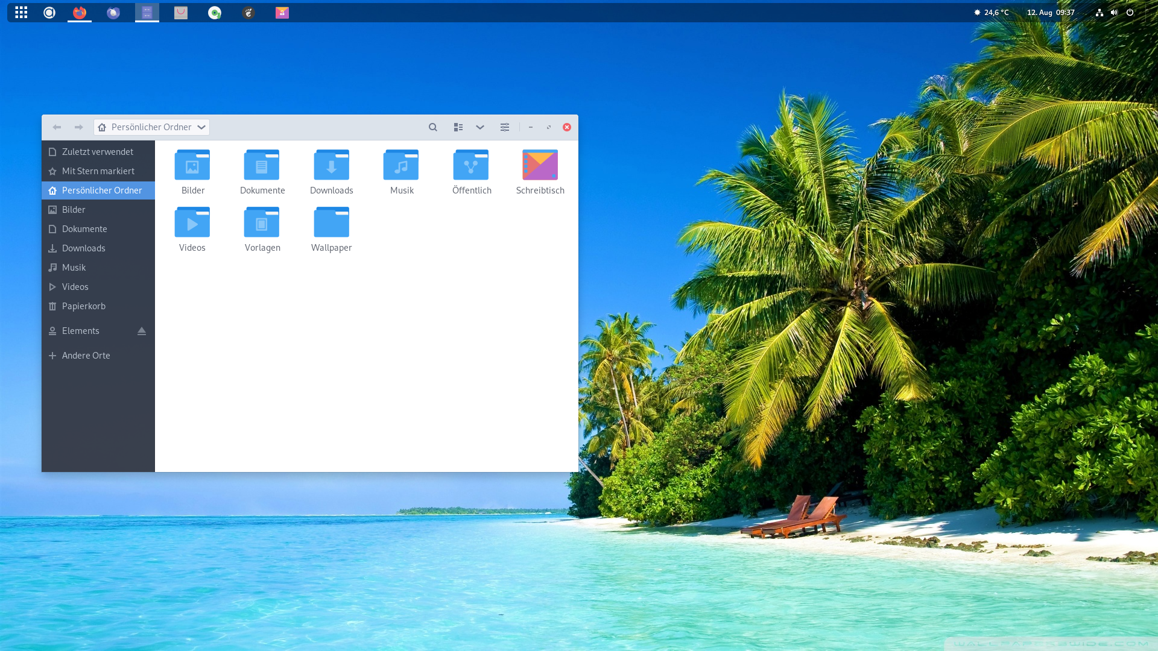The image size is (1158, 651).
Task: Select the Schreibtisch folder icon
Action: 540,166
